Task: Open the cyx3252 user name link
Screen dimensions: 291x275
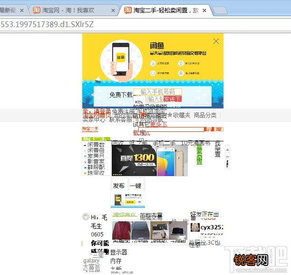Action: pyautogui.click(x=212, y=227)
